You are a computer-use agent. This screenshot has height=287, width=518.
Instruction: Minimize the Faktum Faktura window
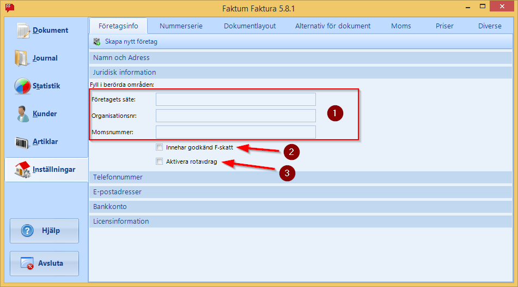click(468, 7)
